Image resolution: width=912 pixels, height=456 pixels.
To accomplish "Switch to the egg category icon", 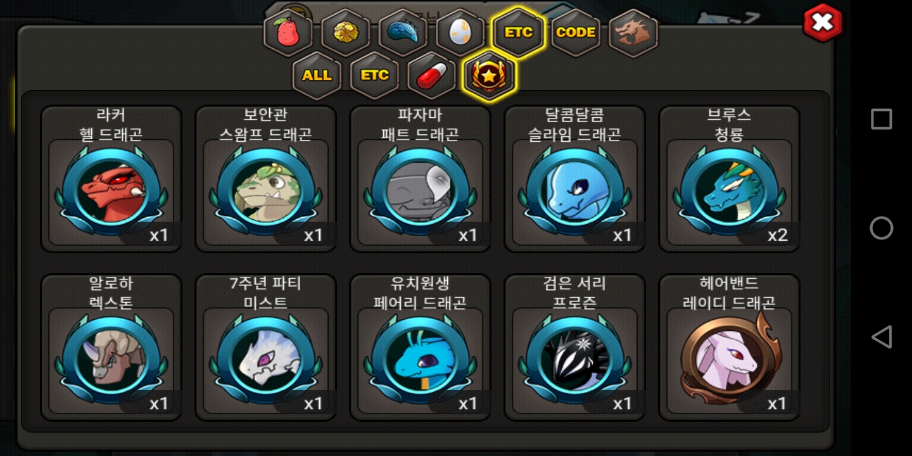I will [x=460, y=32].
